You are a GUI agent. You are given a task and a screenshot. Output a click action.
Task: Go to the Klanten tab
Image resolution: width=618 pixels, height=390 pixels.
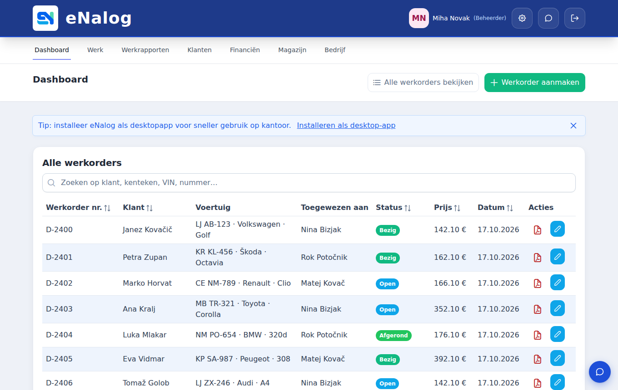199,50
